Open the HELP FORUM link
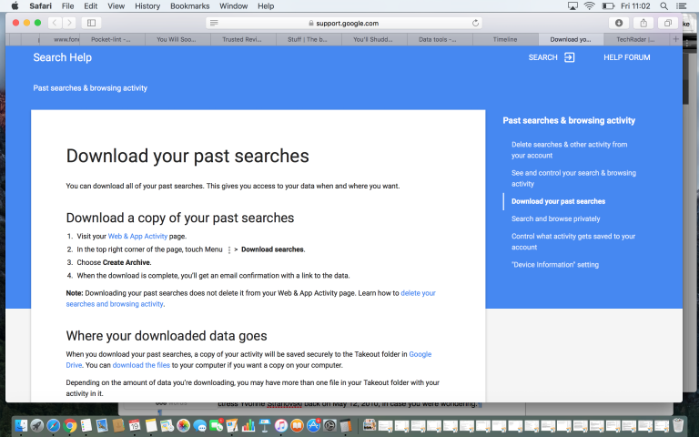This screenshot has width=699, height=437. [x=627, y=57]
